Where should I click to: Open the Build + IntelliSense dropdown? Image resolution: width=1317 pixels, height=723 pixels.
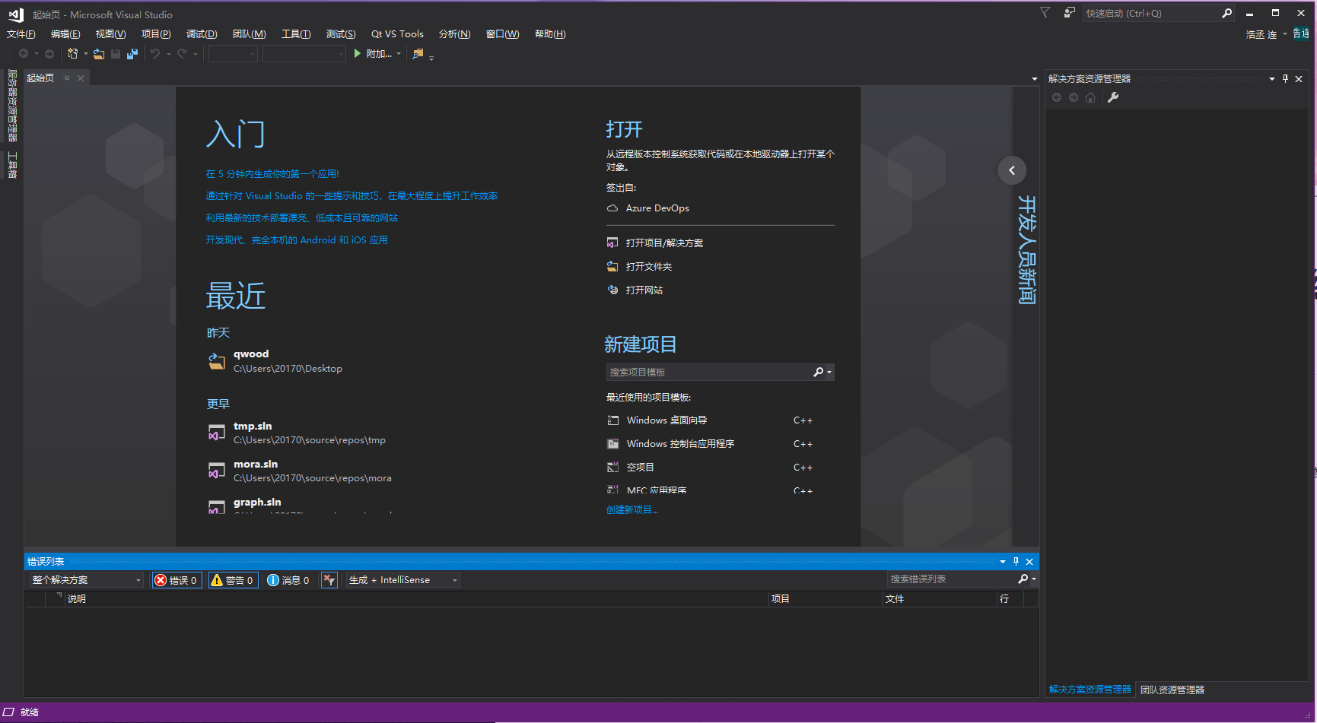(403, 580)
